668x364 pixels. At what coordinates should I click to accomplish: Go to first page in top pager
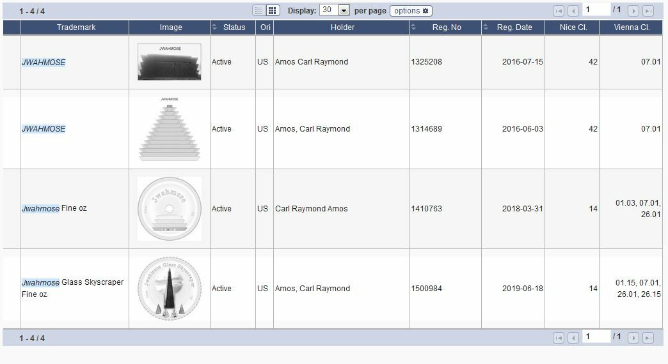tap(559, 11)
